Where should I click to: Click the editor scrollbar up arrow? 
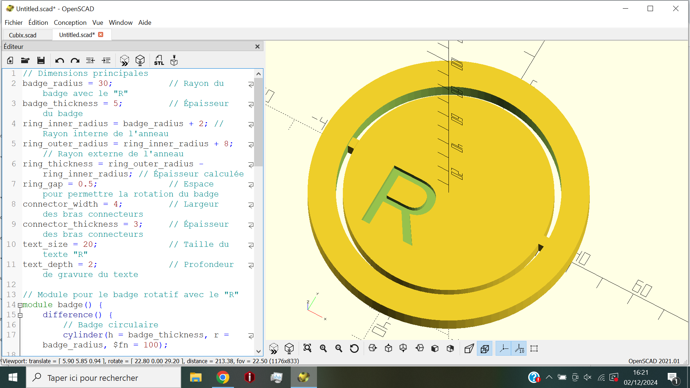coord(258,74)
